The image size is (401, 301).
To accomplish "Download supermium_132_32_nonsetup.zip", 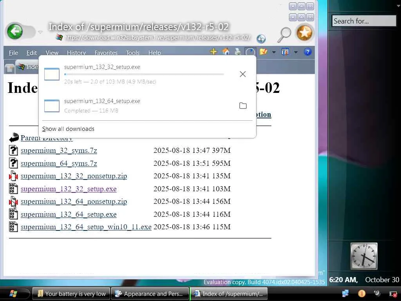I will point(74,176).
